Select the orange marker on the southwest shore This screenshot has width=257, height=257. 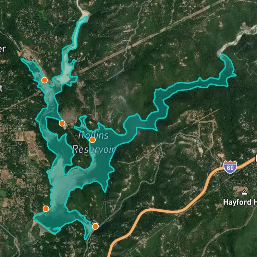(x=46, y=209)
